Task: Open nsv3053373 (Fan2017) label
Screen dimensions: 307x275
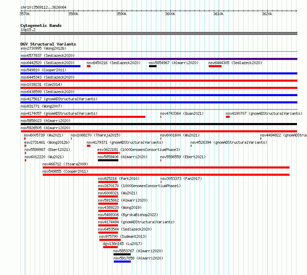Action: pos(181,179)
